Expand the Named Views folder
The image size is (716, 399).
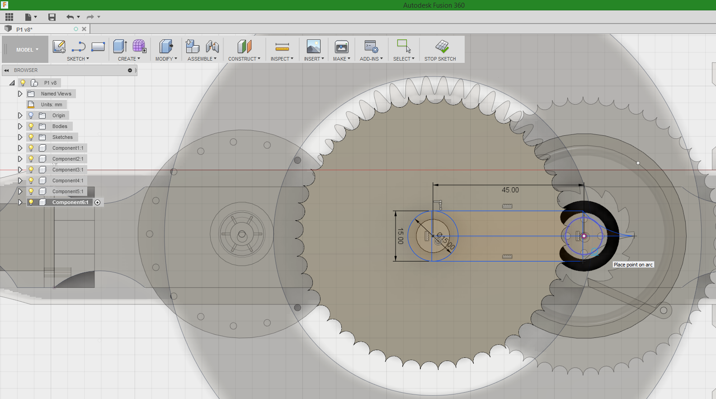pyautogui.click(x=20, y=94)
